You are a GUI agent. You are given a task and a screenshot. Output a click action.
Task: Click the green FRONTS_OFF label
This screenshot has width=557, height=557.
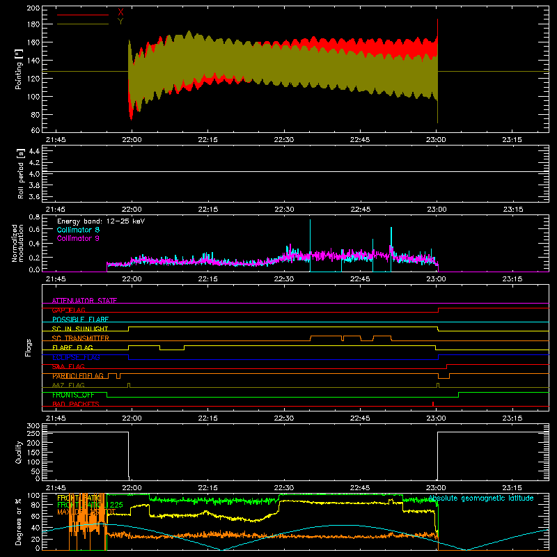[73, 395]
